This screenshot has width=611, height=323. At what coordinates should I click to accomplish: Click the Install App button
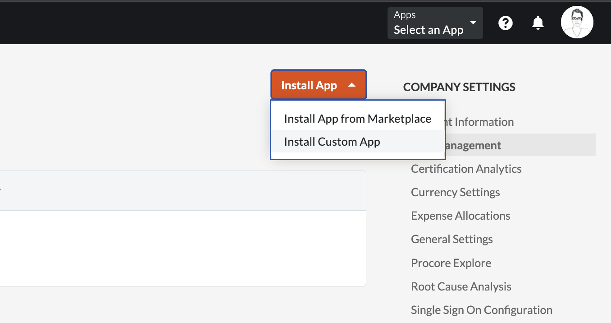pos(309,85)
